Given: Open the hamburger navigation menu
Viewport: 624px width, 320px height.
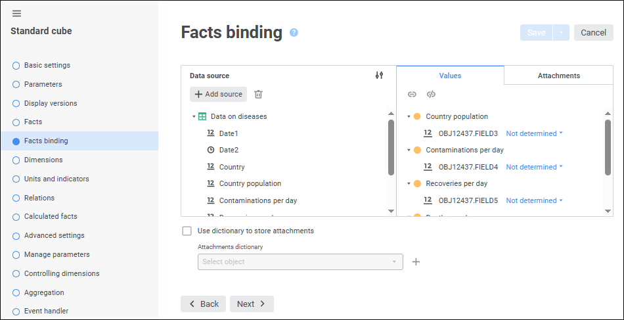Looking at the screenshot, I should (x=16, y=14).
